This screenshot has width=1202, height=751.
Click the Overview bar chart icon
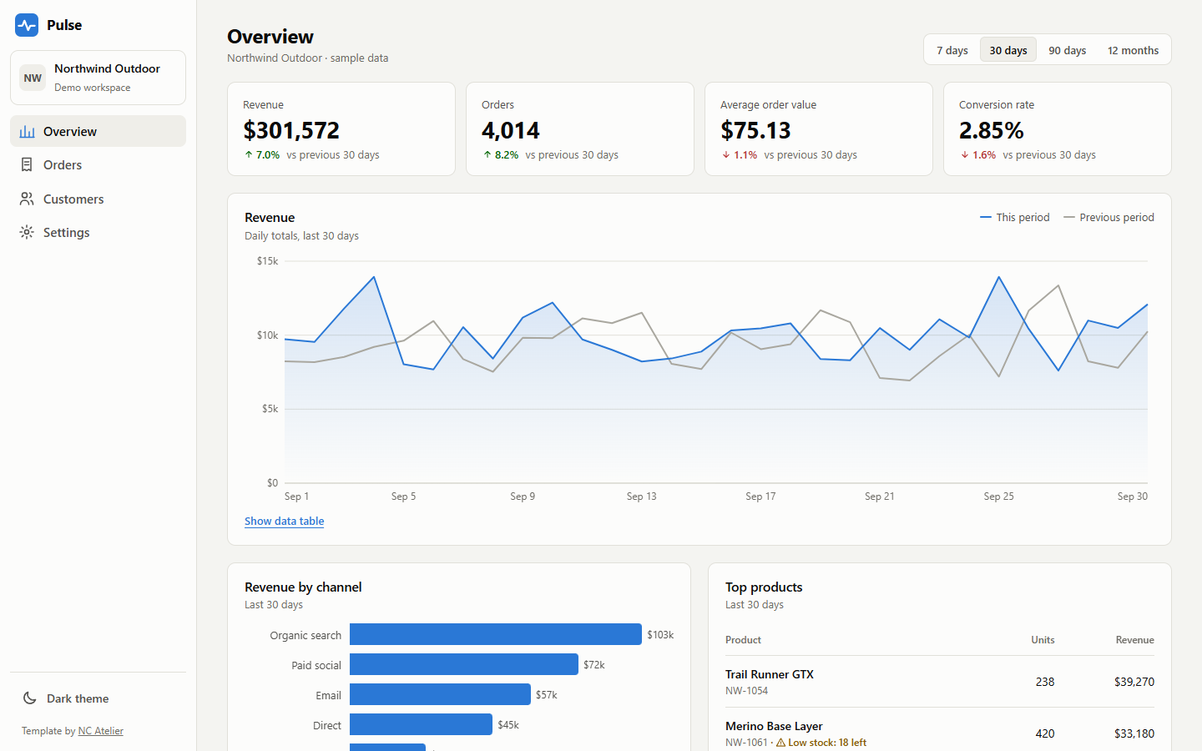(x=28, y=132)
